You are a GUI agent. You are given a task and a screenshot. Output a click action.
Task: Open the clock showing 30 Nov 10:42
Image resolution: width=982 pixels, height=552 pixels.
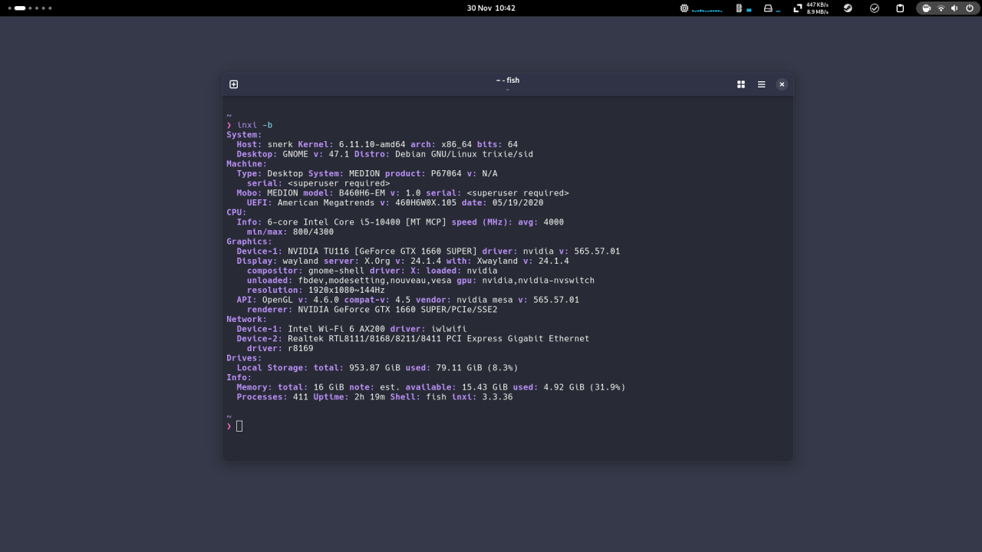tap(491, 8)
